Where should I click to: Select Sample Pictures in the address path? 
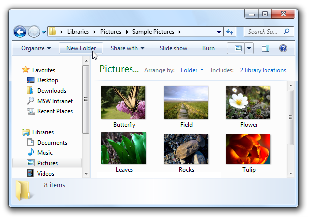[x=153, y=32]
